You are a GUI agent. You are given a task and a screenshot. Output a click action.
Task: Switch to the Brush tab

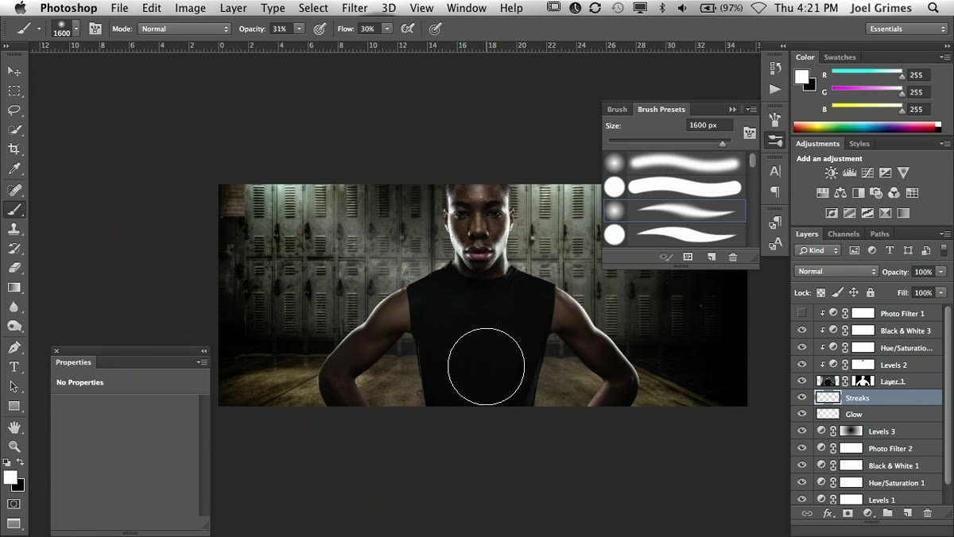[617, 109]
